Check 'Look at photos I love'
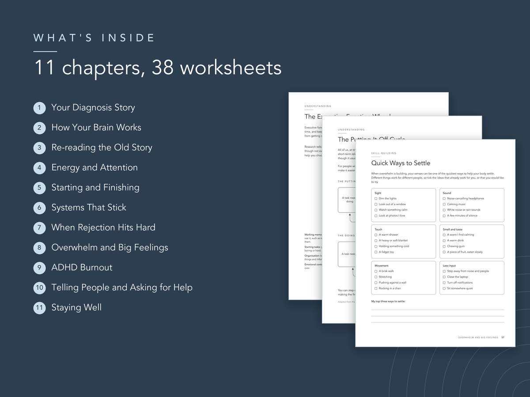The image size is (530, 397). click(x=376, y=216)
